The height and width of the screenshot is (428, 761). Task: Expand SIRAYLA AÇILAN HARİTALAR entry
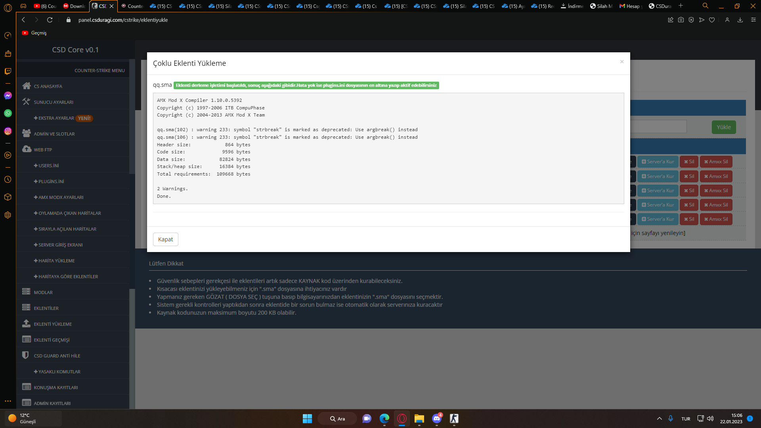[65, 229]
